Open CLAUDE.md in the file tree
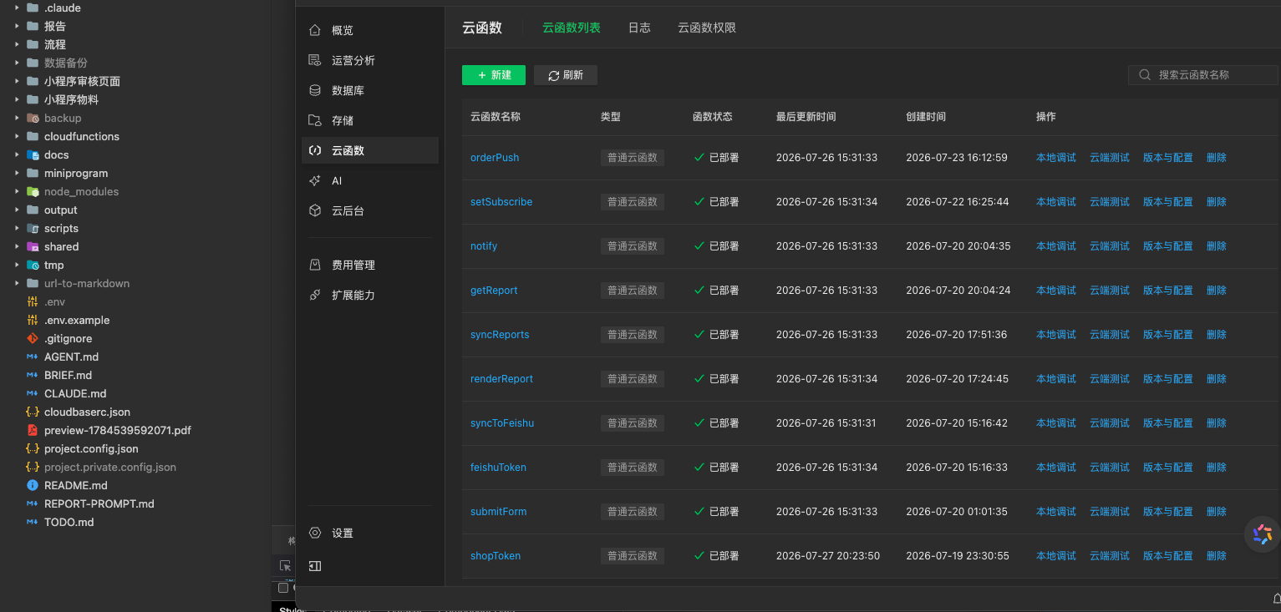1281x612 pixels. [x=75, y=393]
